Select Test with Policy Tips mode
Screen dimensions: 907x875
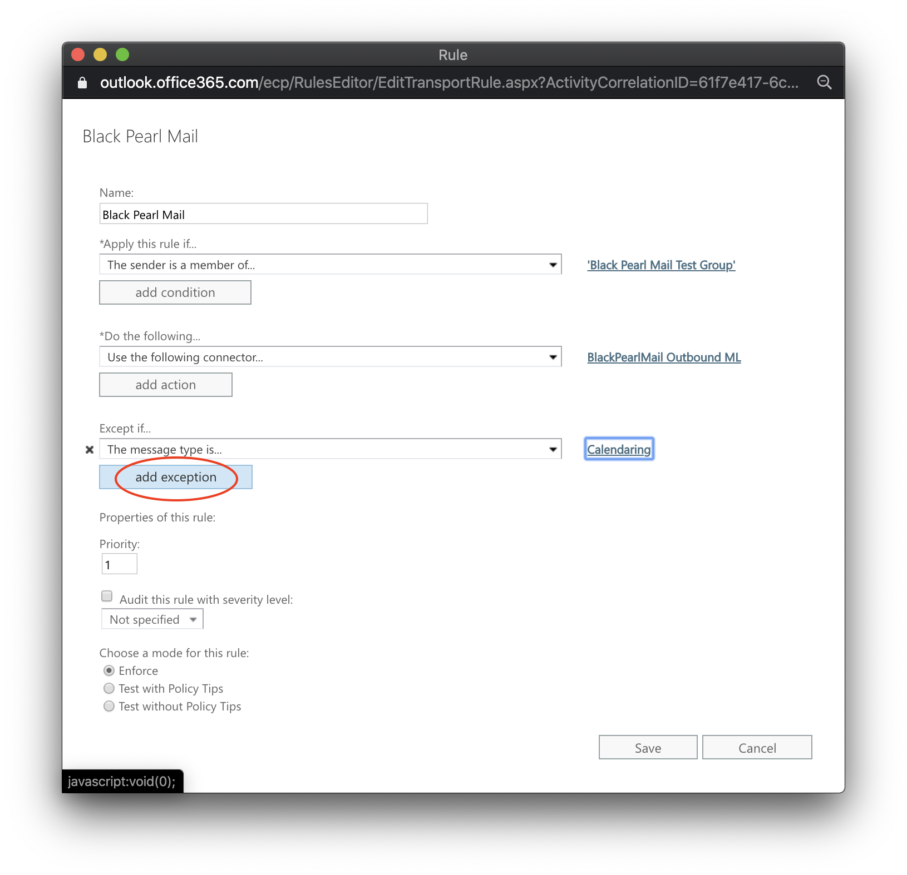(x=109, y=689)
